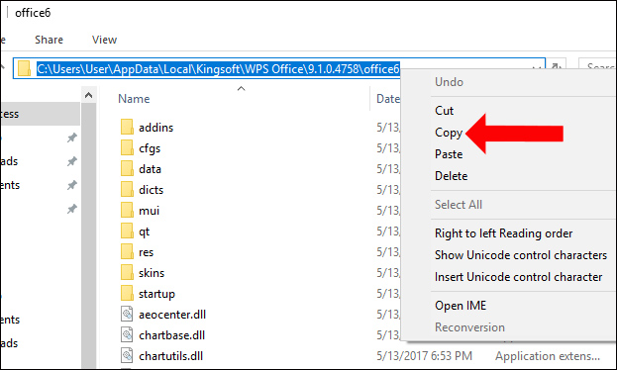This screenshot has height=370, width=617.
Task: Click the Name column header
Action: [134, 99]
